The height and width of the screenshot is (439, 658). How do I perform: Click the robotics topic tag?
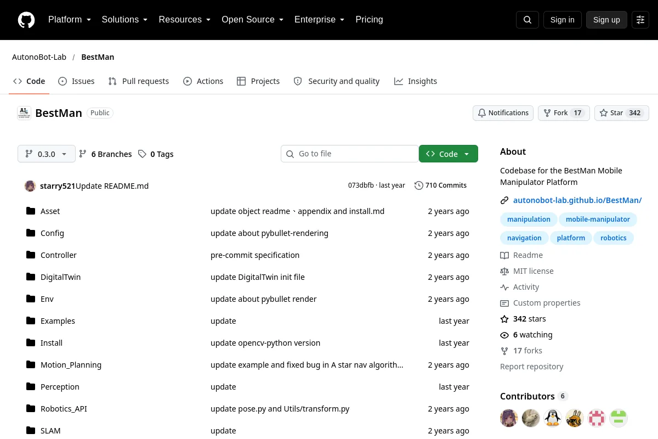coord(614,238)
